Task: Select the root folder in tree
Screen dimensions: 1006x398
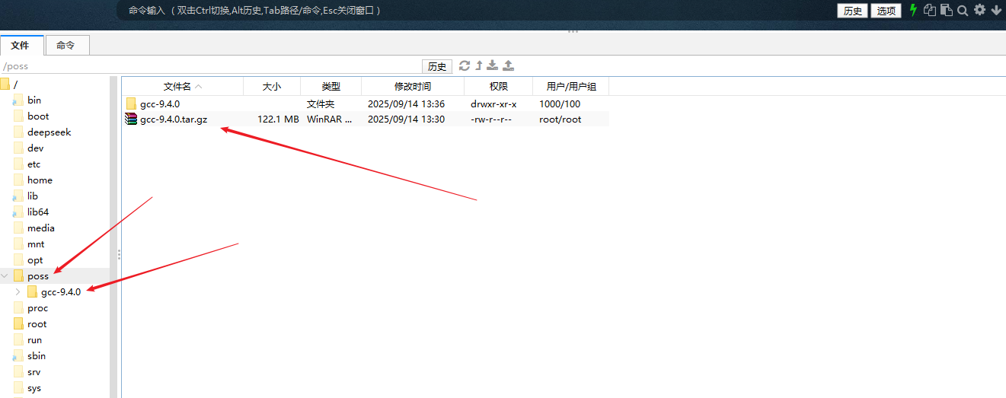Action: click(37, 323)
